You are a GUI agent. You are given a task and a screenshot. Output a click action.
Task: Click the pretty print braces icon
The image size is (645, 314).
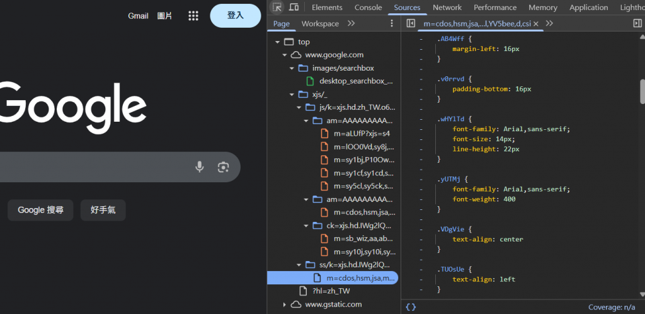point(411,306)
